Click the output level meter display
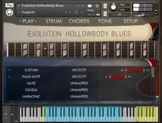 (143, 7)
